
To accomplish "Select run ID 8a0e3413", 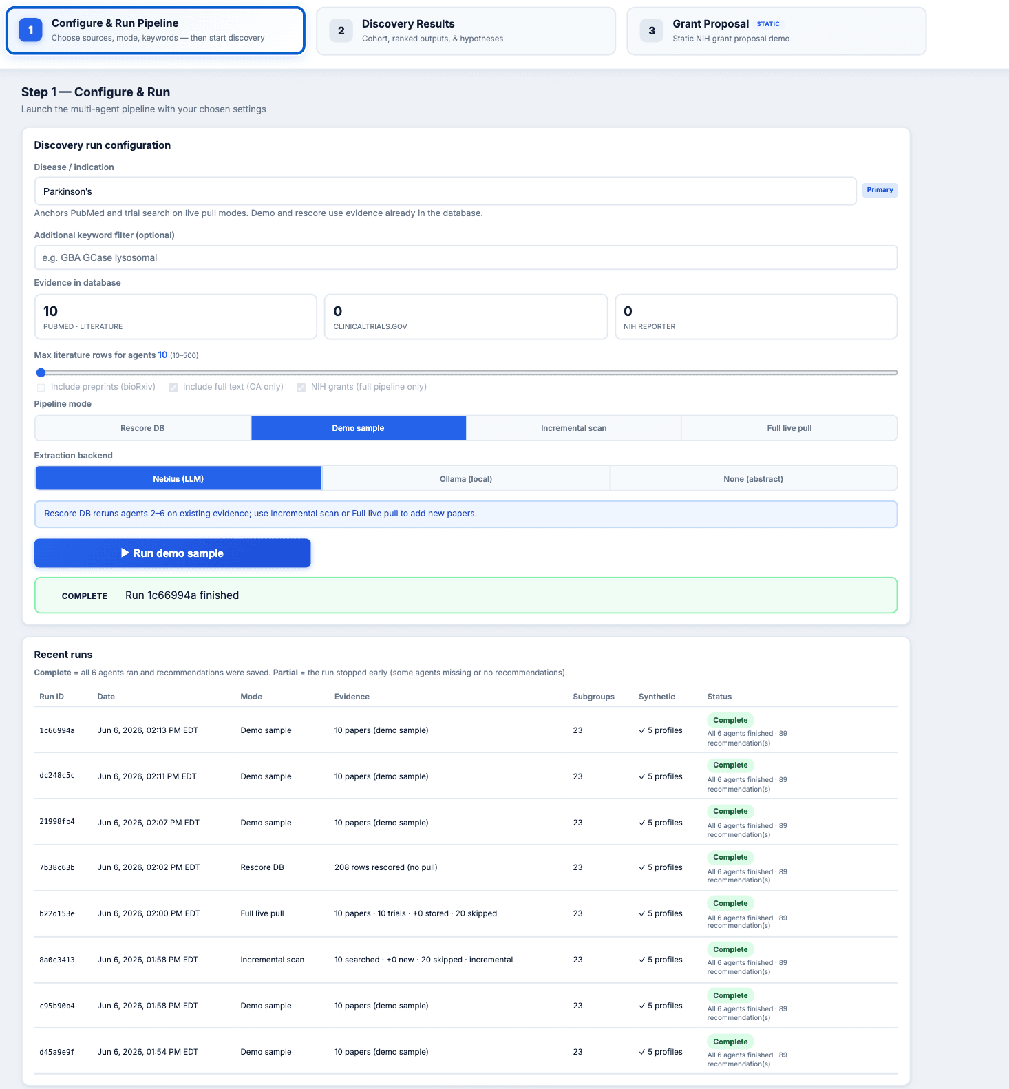I will click(x=57, y=960).
